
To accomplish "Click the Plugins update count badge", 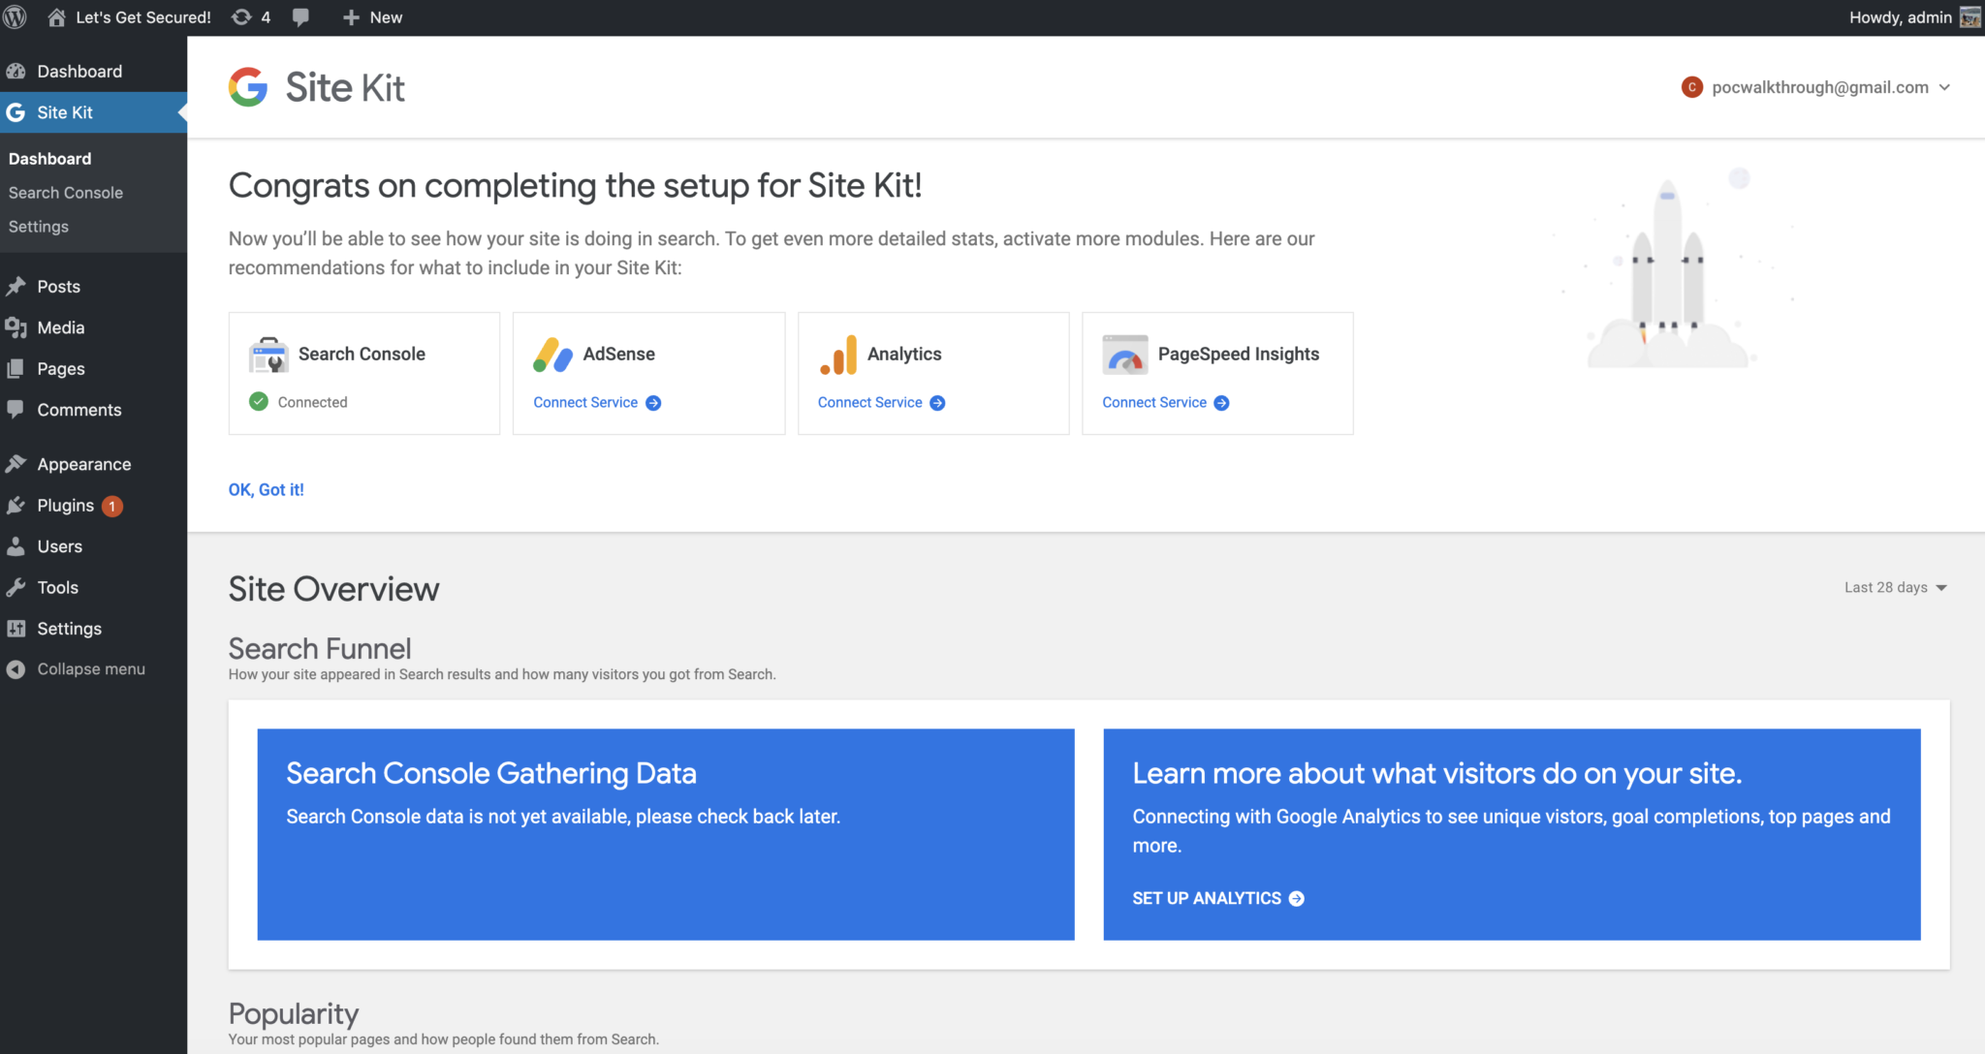I will (x=111, y=505).
